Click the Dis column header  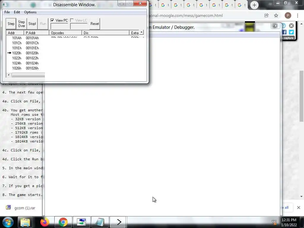click(x=105, y=33)
